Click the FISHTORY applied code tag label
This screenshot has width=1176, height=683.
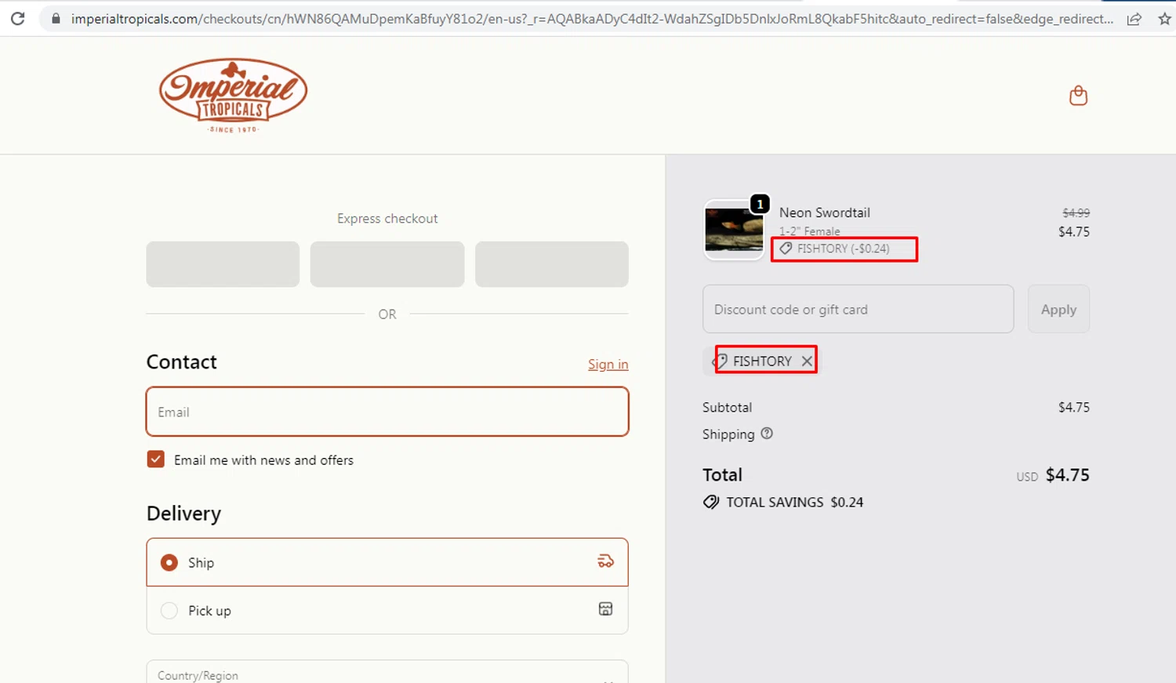[x=762, y=361]
